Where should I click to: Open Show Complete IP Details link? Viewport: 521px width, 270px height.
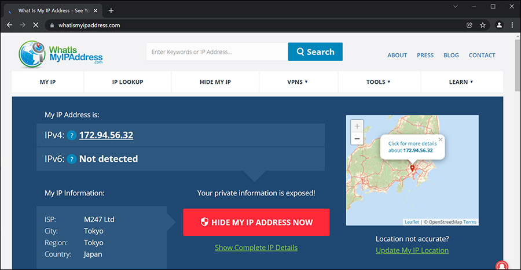click(x=256, y=248)
